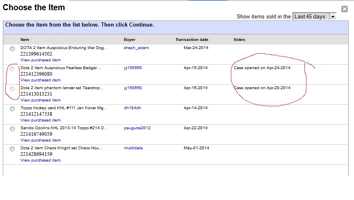The width and height of the screenshot is (354, 200).
Task: Click the Buyer column header
Action: [130, 40]
